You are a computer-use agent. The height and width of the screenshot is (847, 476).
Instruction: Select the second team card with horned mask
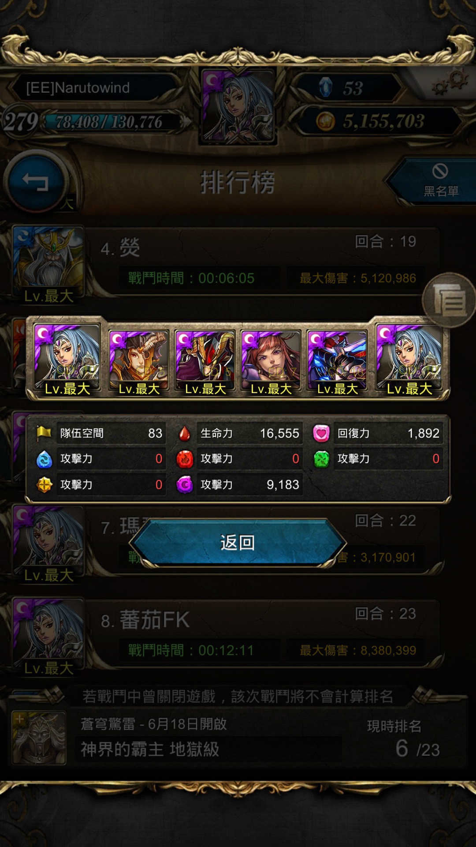(139, 362)
